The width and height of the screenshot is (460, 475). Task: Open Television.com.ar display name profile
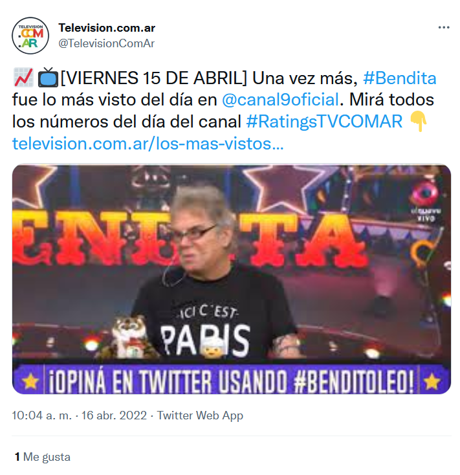point(107,28)
